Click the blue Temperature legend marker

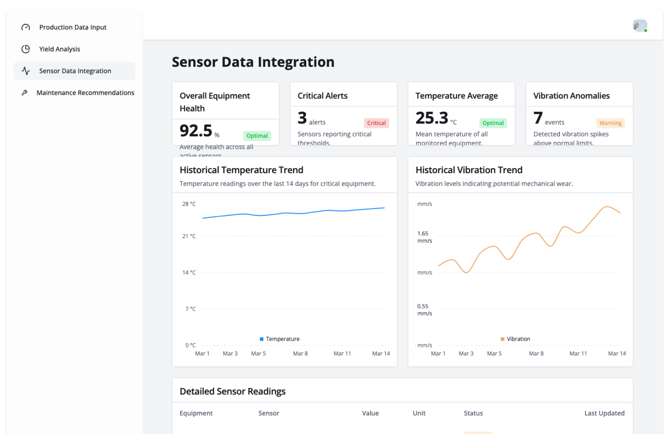(261, 339)
